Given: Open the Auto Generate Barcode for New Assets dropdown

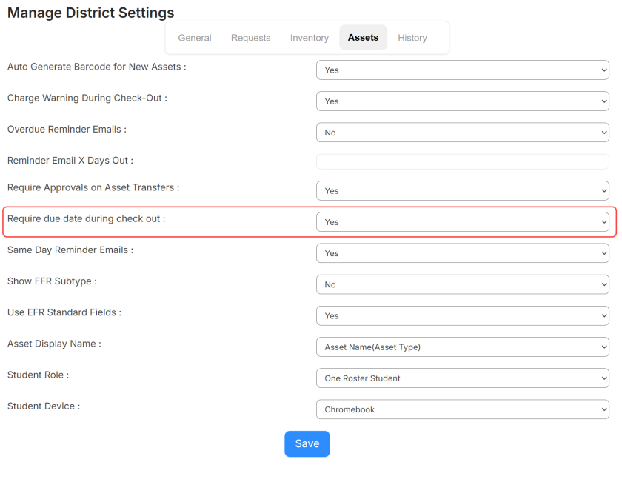Looking at the screenshot, I should [x=462, y=70].
